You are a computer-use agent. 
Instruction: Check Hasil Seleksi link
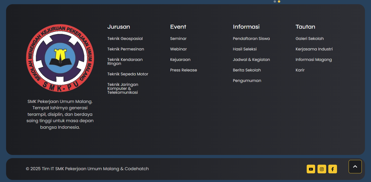click(x=245, y=49)
